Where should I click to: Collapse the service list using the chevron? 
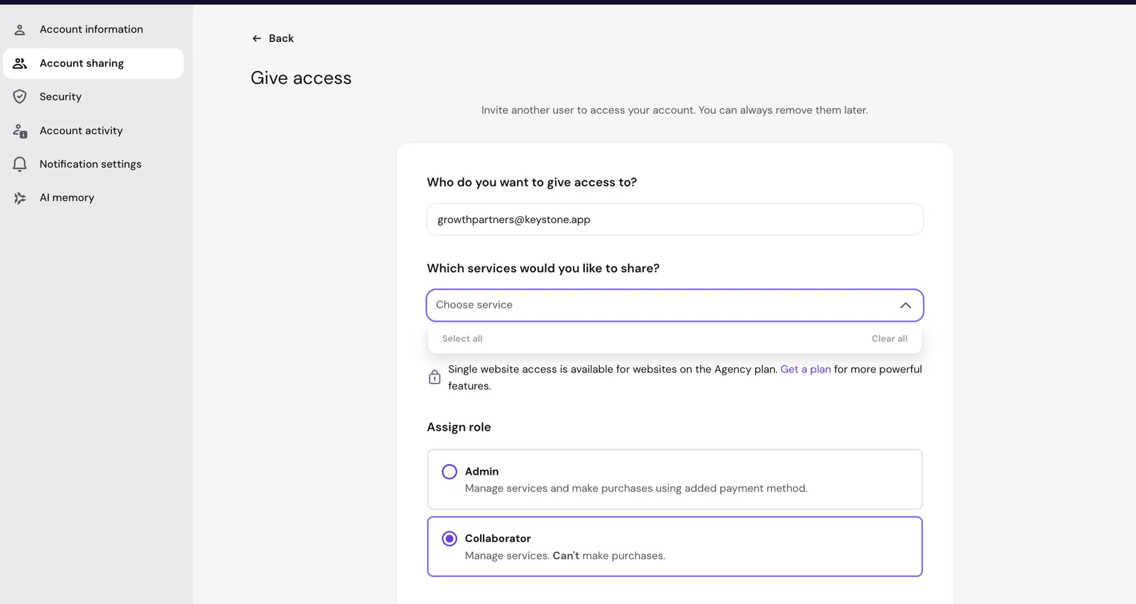[x=905, y=306]
